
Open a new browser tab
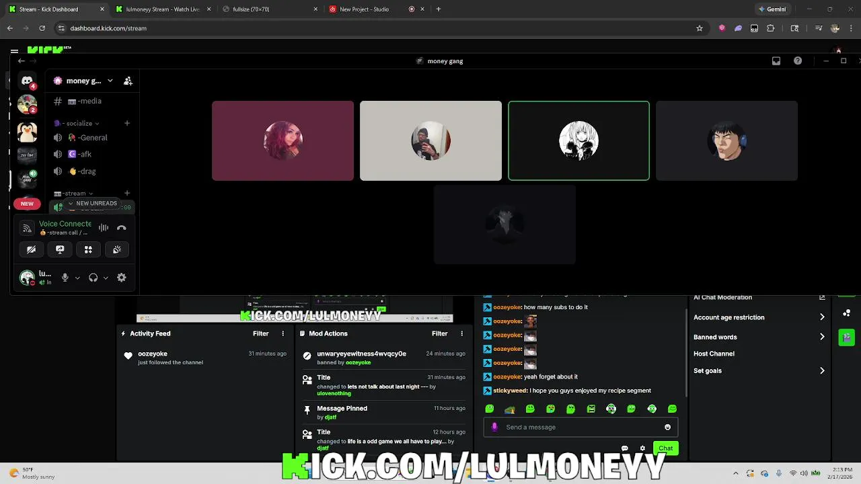(x=439, y=9)
